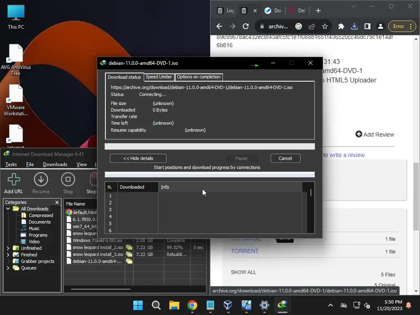The width and height of the screenshot is (420, 315).
Task: Open Windows Start menu
Action: point(138,305)
